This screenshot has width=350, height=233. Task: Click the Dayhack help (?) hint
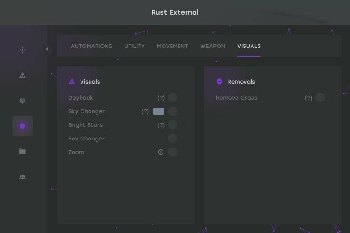point(161,98)
